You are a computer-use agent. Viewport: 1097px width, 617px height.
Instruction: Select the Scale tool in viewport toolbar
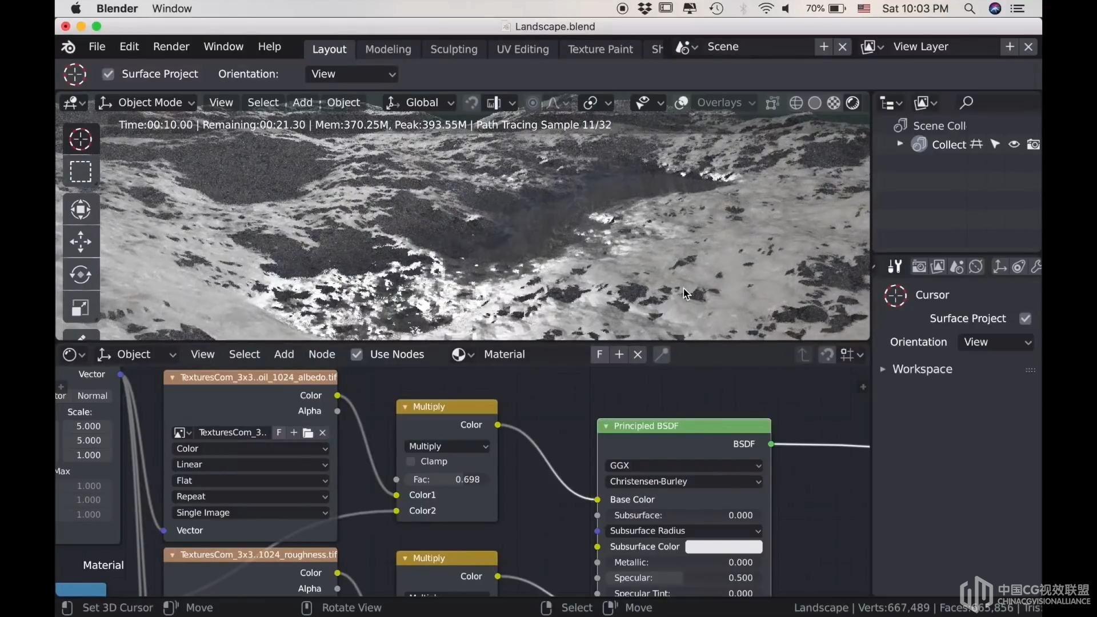click(81, 308)
